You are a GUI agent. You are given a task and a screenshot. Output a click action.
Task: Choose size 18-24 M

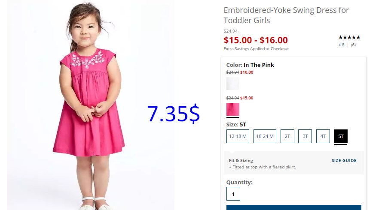tap(265, 136)
